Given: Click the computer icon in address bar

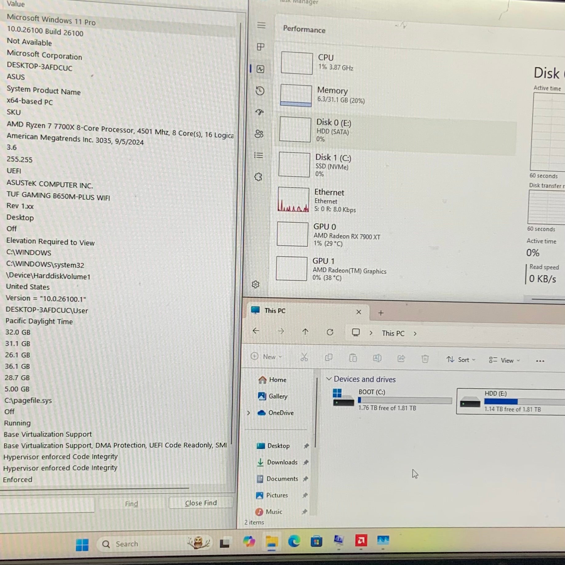Looking at the screenshot, I should point(355,332).
